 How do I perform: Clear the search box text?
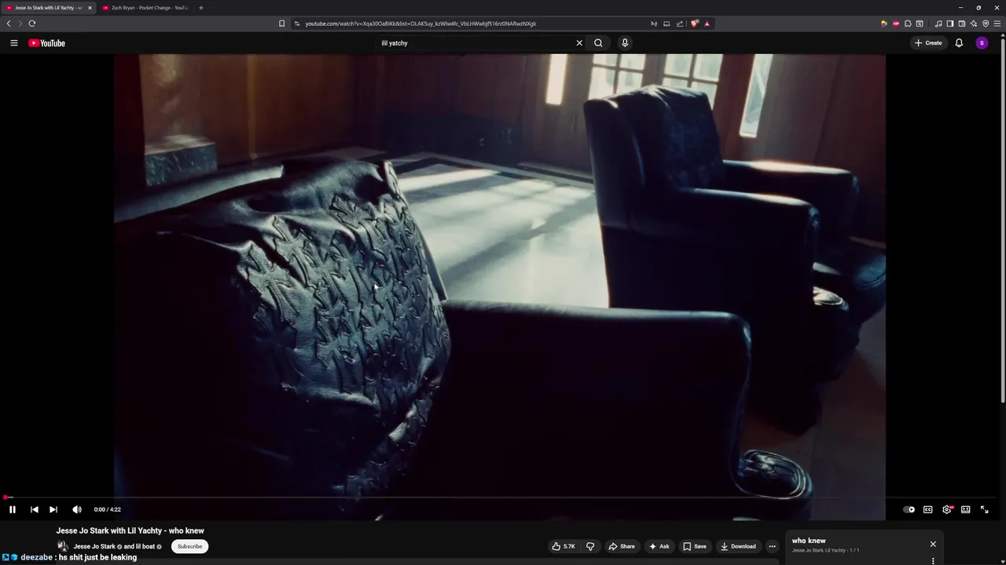coord(579,43)
